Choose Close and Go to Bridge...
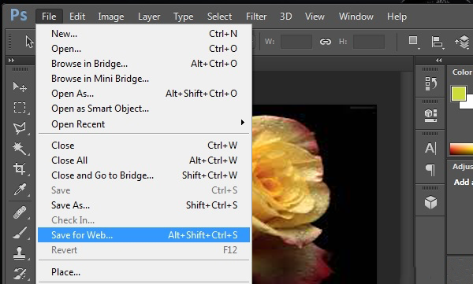 pyautogui.click(x=144, y=175)
